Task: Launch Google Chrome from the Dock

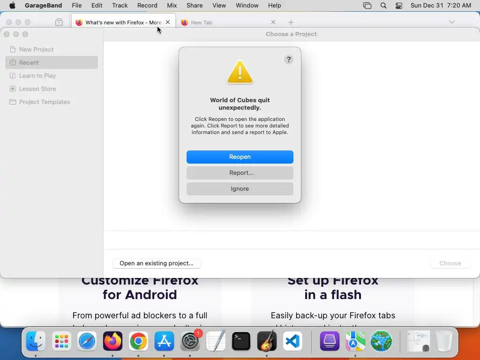Action: (x=138, y=341)
